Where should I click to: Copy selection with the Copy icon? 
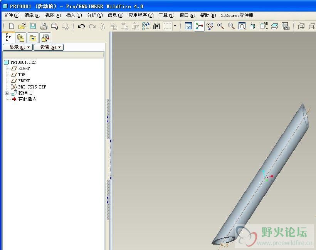[x=114, y=26]
